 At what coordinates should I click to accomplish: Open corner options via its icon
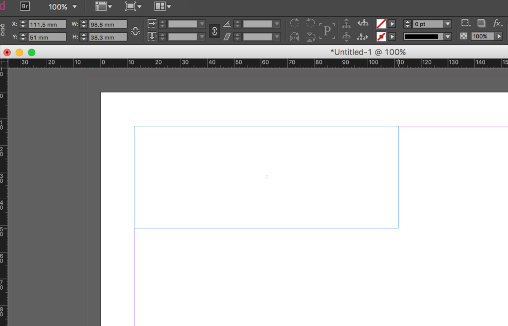coord(465,23)
